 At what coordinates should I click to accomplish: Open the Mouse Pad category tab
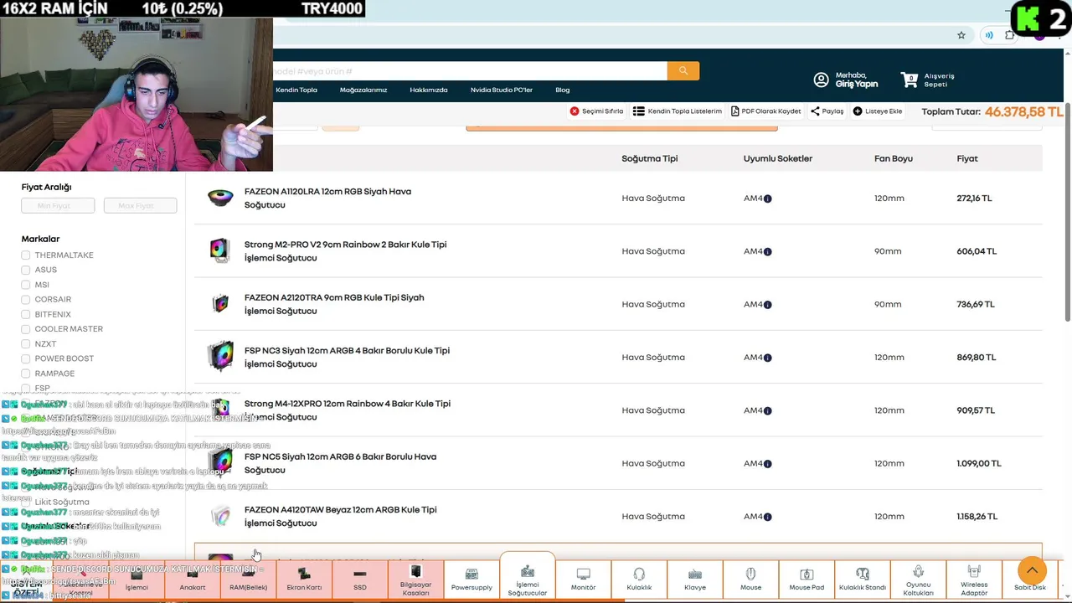coord(807,580)
